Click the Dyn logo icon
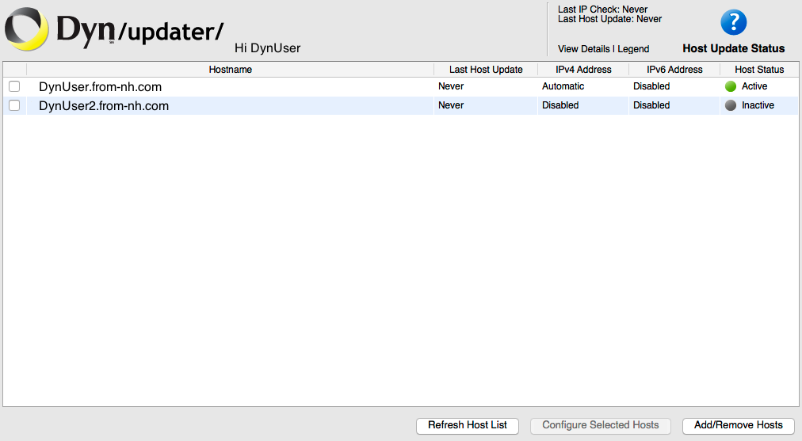The height and width of the screenshot is (441, 802). coord(27,29)
